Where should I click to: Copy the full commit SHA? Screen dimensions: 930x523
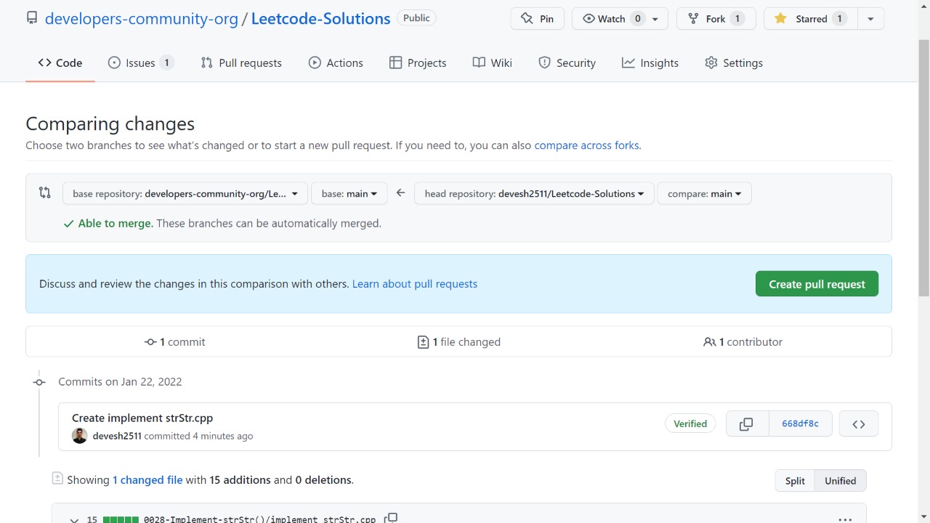click(746, 424)
